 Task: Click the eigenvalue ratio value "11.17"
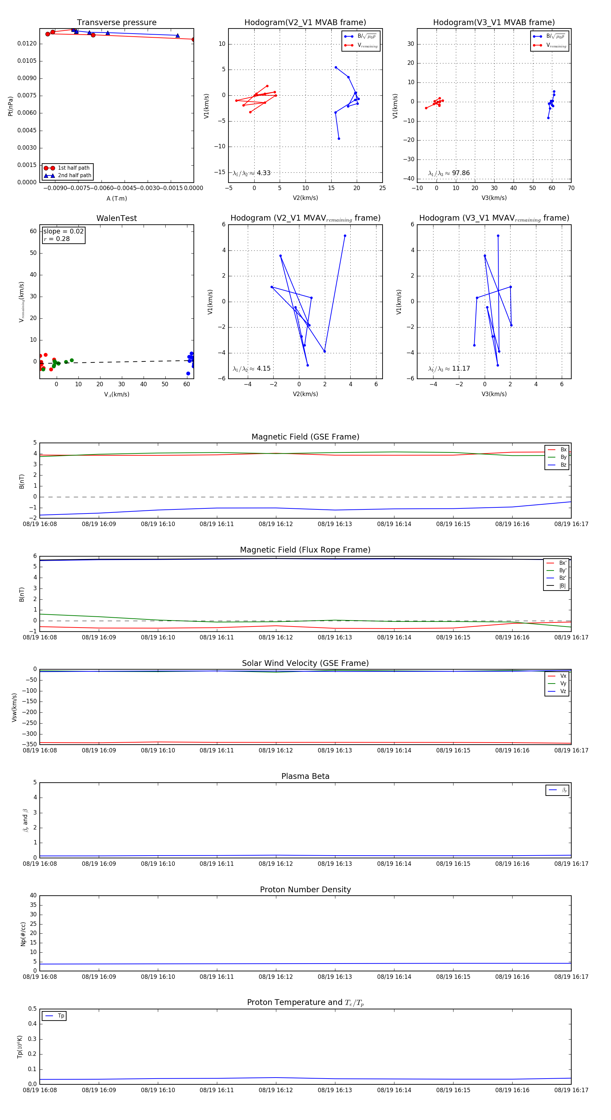pyautogui.click(x=461, y=369)
